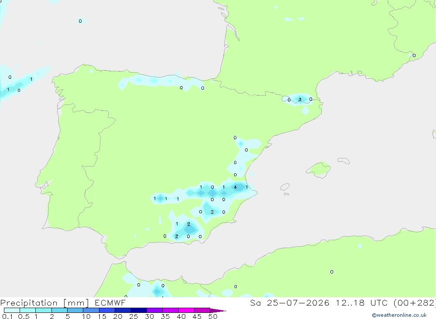Click the 0.1–0.5 mm palest legend swatch

click(12, 310)
